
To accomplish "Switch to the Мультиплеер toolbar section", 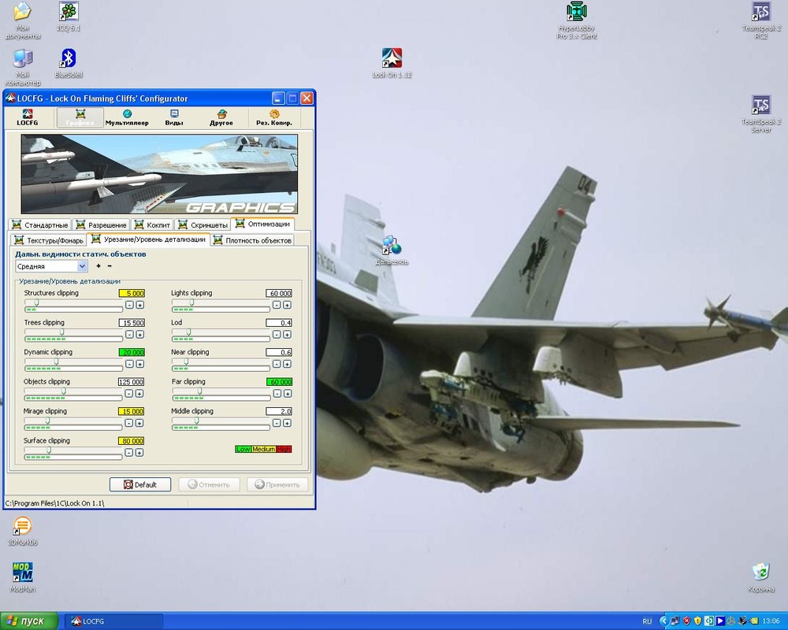I will point(127,118).
